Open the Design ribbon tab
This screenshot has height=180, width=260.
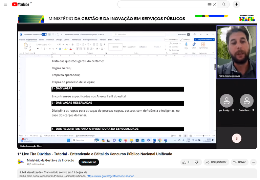click(59, 40)
